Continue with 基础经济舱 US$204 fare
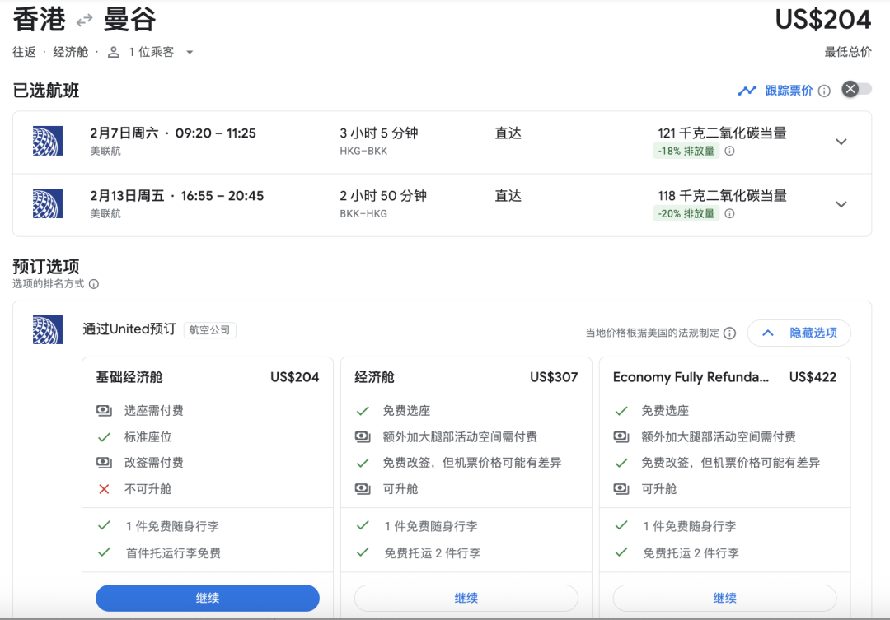This screenshot has height=620, width=890. click(x=208, y=598)
